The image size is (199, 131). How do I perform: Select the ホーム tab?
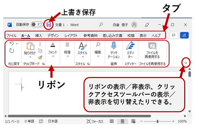[x=25, y=35]
